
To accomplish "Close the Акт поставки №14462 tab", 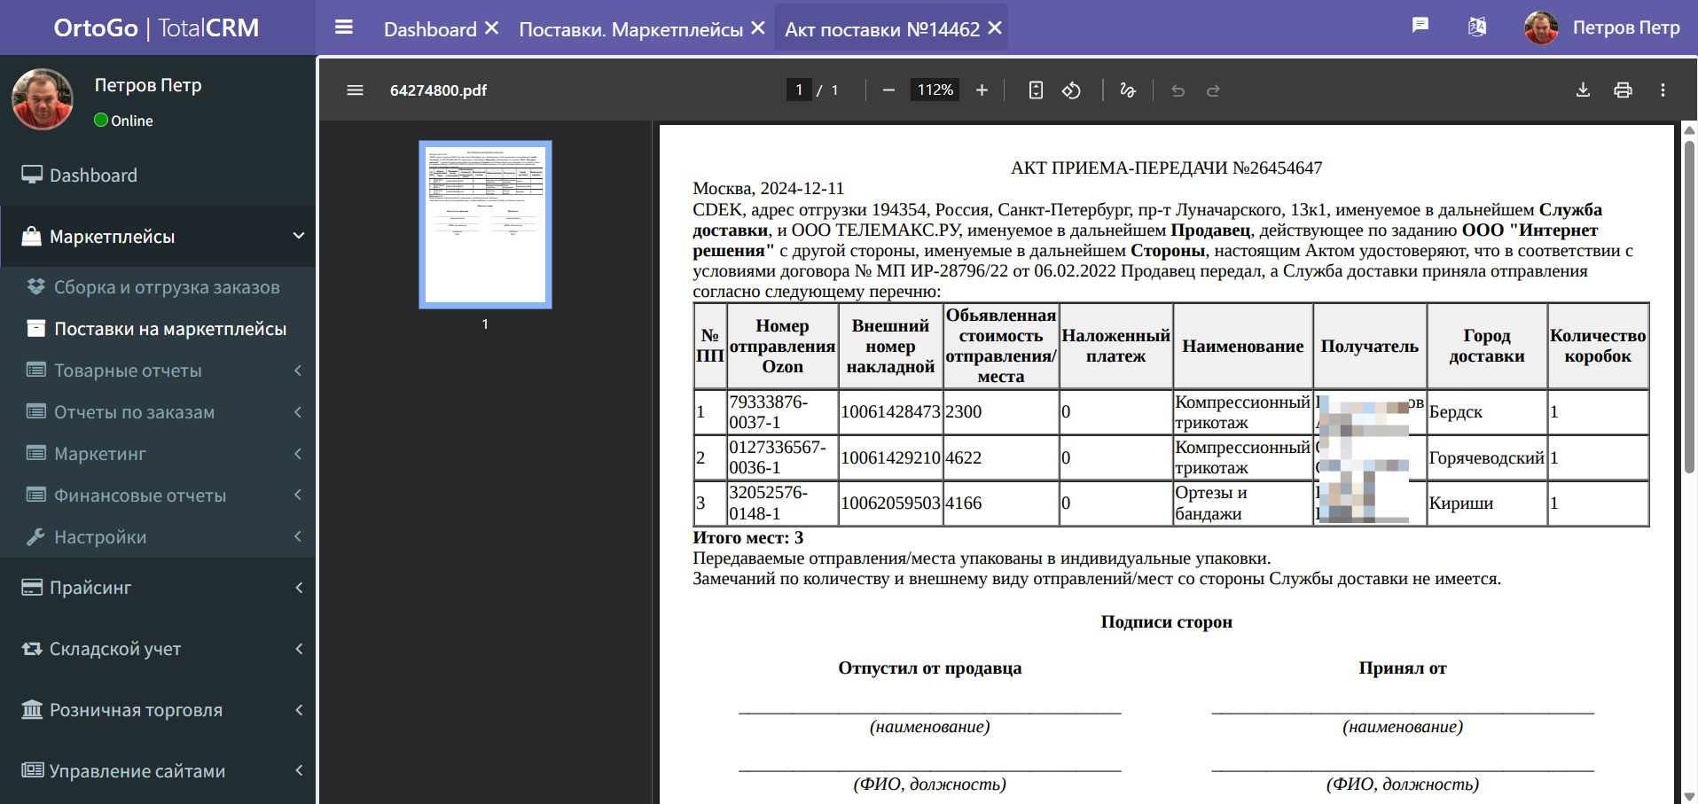I will pyautogui.click(x=995, y=28).
